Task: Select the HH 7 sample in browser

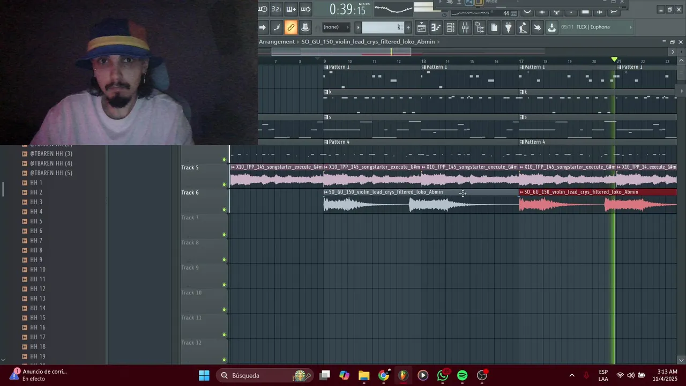Action: [x=36, y=241]
